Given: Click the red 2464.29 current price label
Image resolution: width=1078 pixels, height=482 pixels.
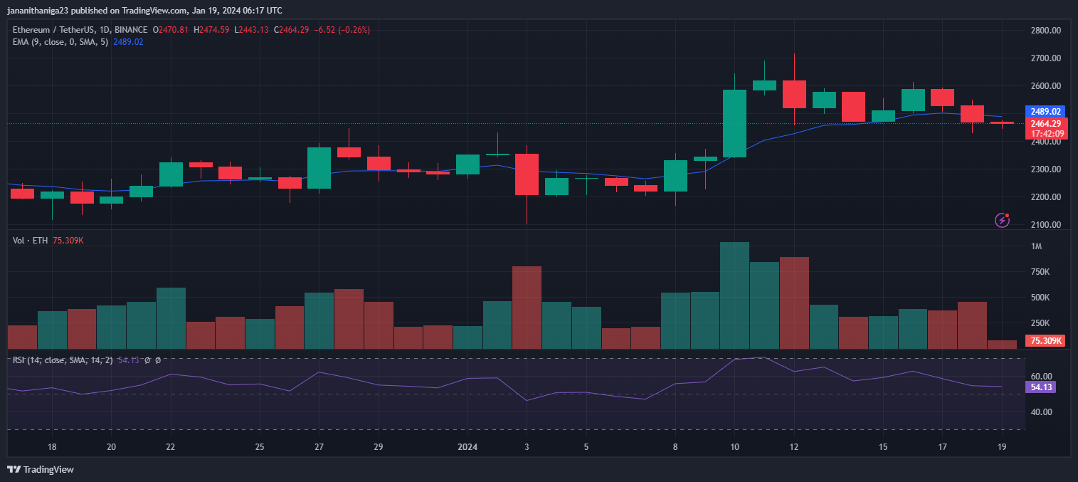Looking at the screenshot, I should pos(1045,123).
